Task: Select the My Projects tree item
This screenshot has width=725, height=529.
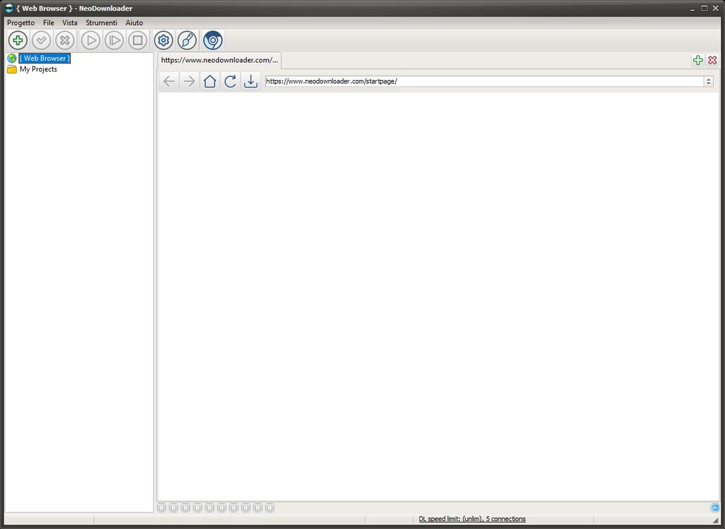Action: tap(38, 69)
